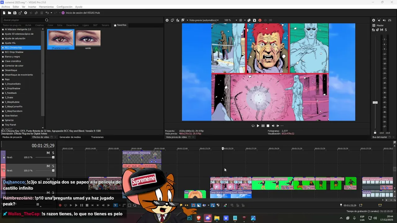
Task: Click the plugin search magnifier icon
Action: click(x=47, y=20)
